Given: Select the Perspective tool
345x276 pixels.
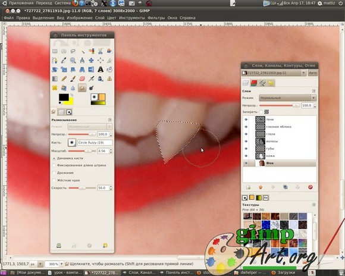Looking at the screenshot, I should (82, 70).
